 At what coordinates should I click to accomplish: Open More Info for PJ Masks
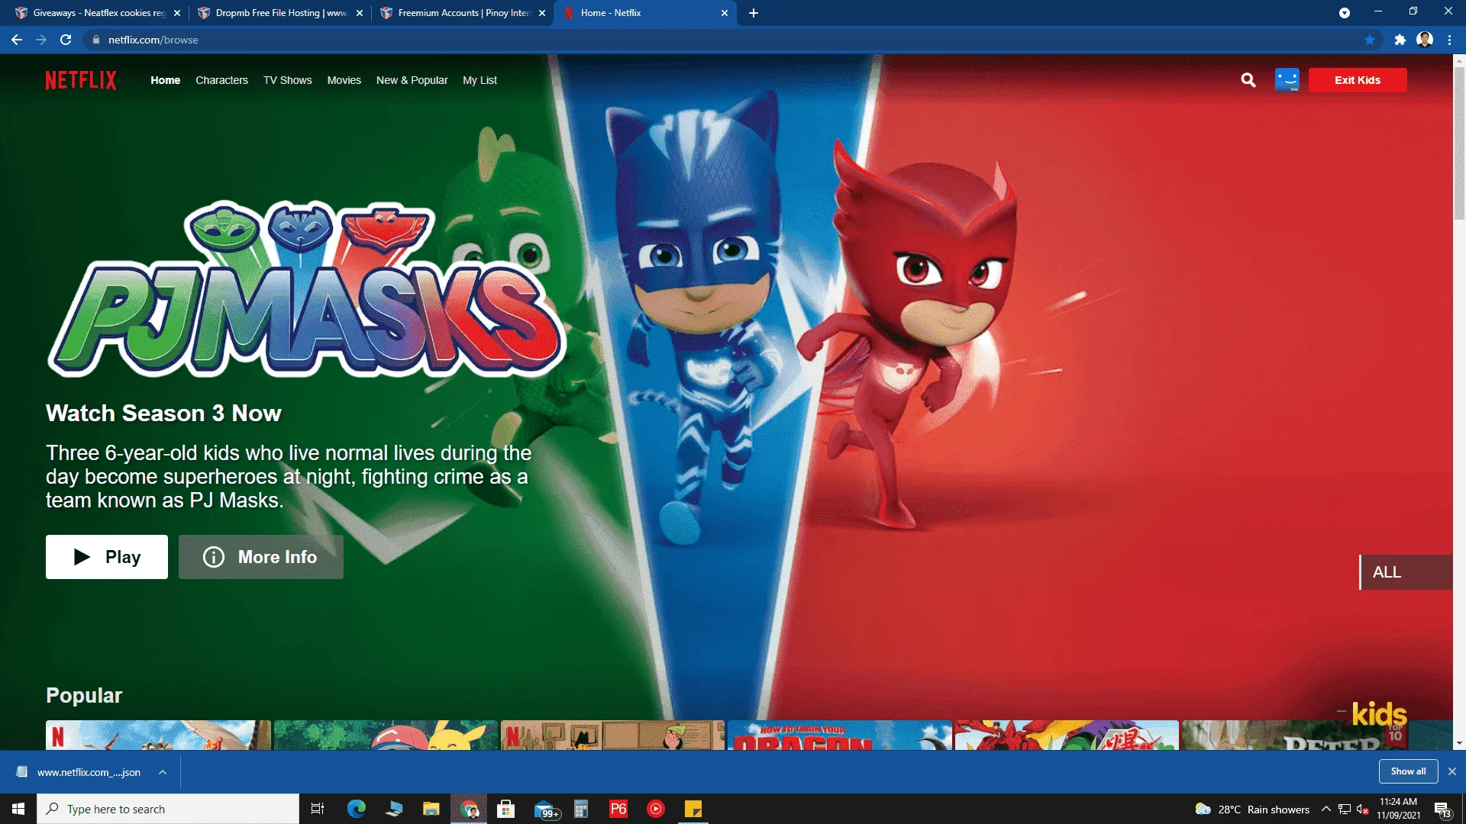(261, 557)
